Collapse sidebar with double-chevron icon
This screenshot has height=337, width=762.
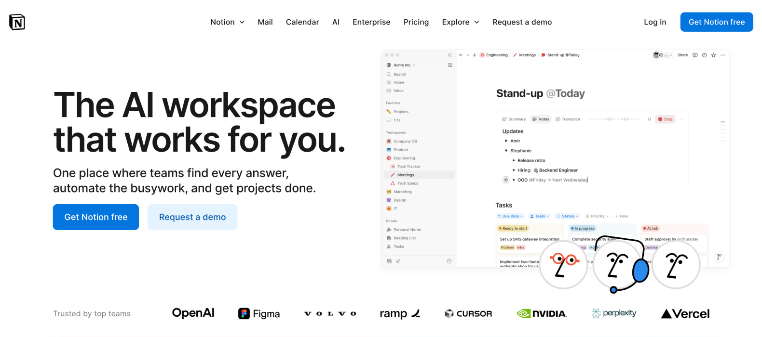click(x=449, y=55)
